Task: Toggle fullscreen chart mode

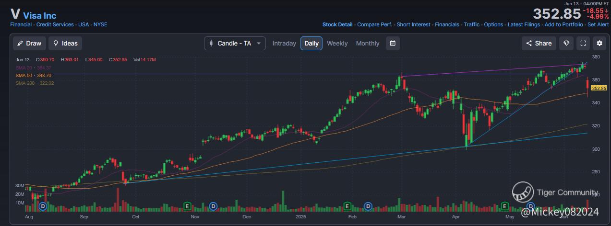Action: point(583,43)
